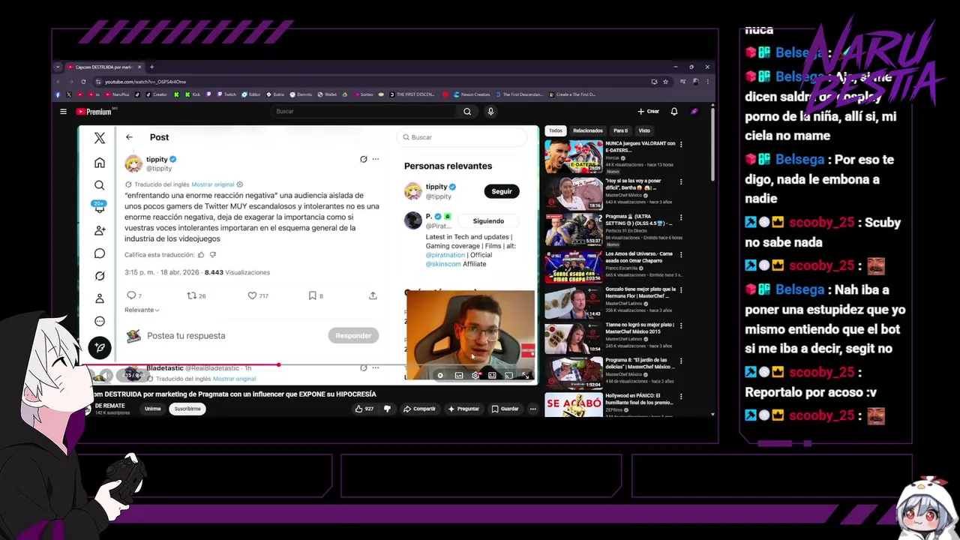Open the browser new tab plus button
Screen dimensions: 960x540
pyautogui.click(x=151, y=67)
